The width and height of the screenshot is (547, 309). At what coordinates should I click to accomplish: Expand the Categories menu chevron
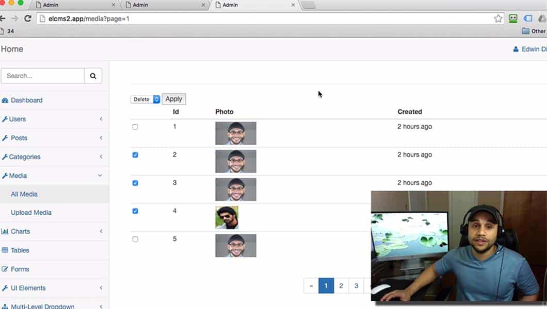(x=101, y=157)
